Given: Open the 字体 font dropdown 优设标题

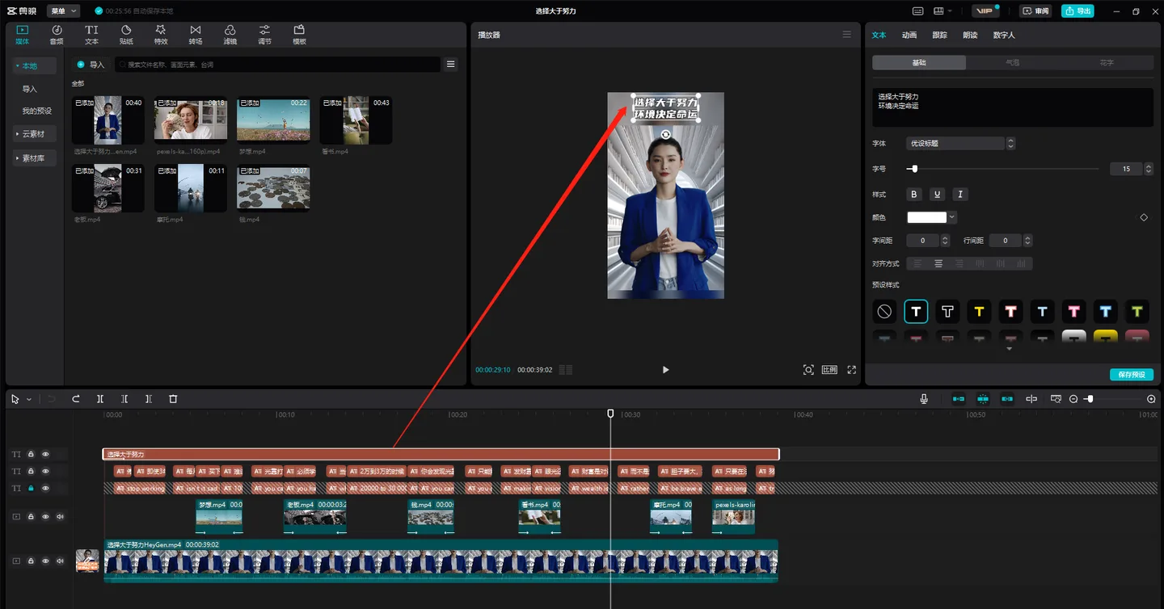Looking at the screenshot, I should [959, 143].
